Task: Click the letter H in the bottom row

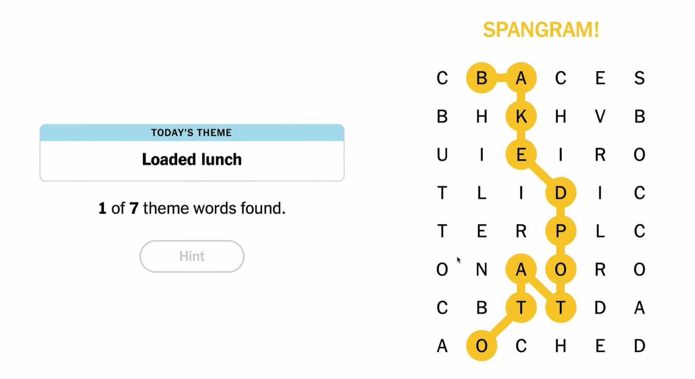Action: coord(560,346)
